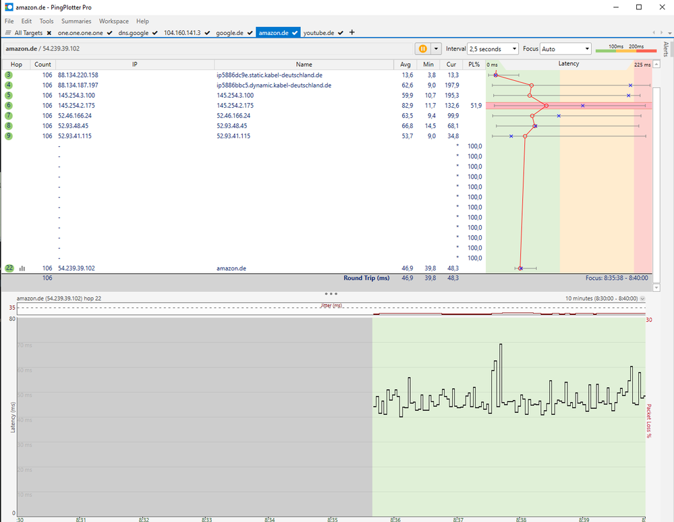Switch to the google.de tab

pyautogui.click(x=229, y=32)
